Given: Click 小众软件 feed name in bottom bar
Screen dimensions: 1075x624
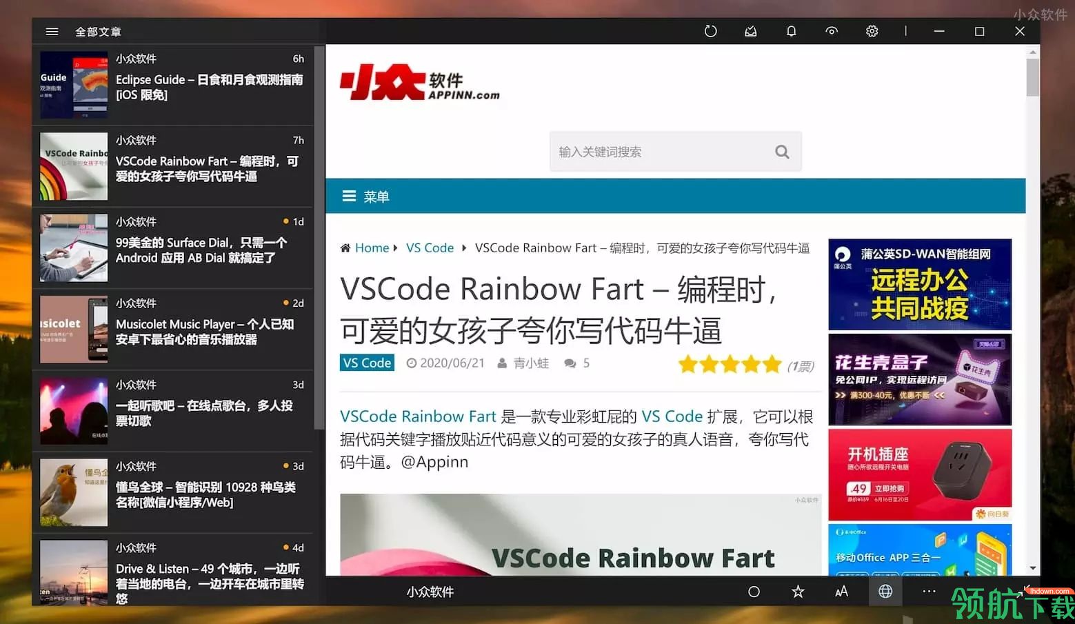Looking at the screenshot, I should coord(430,592).
